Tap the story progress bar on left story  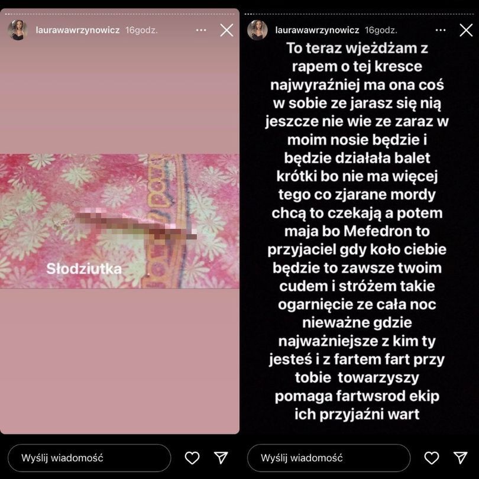[x=119, y=14]
